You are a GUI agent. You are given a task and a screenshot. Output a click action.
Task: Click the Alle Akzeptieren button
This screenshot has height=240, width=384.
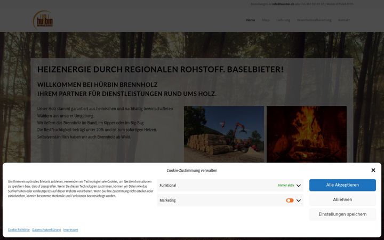click(x=342, y=185)
